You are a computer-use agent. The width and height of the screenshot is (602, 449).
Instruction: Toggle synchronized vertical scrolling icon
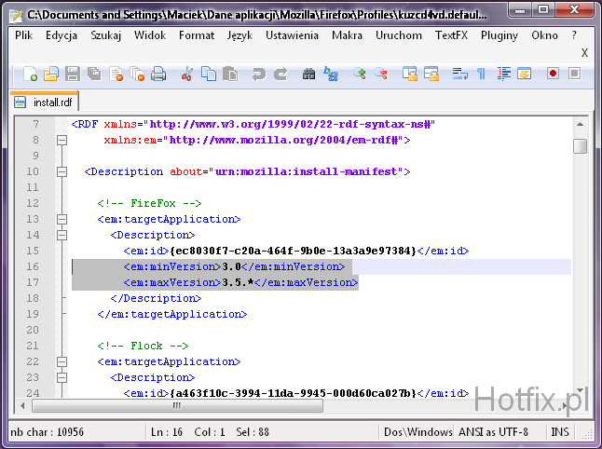point(410,74)
